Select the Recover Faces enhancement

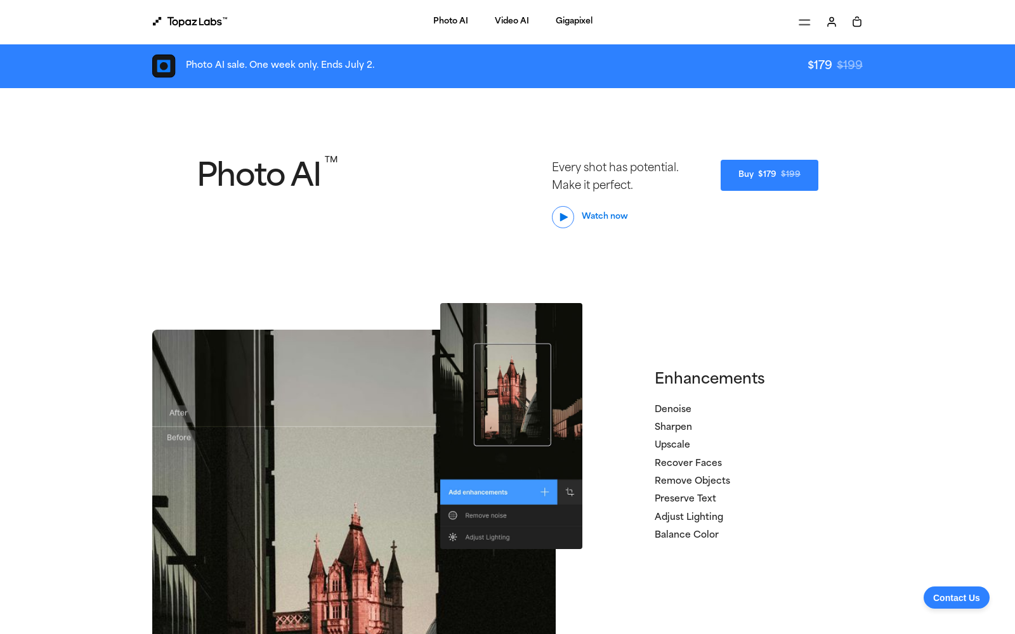point(688,463)
